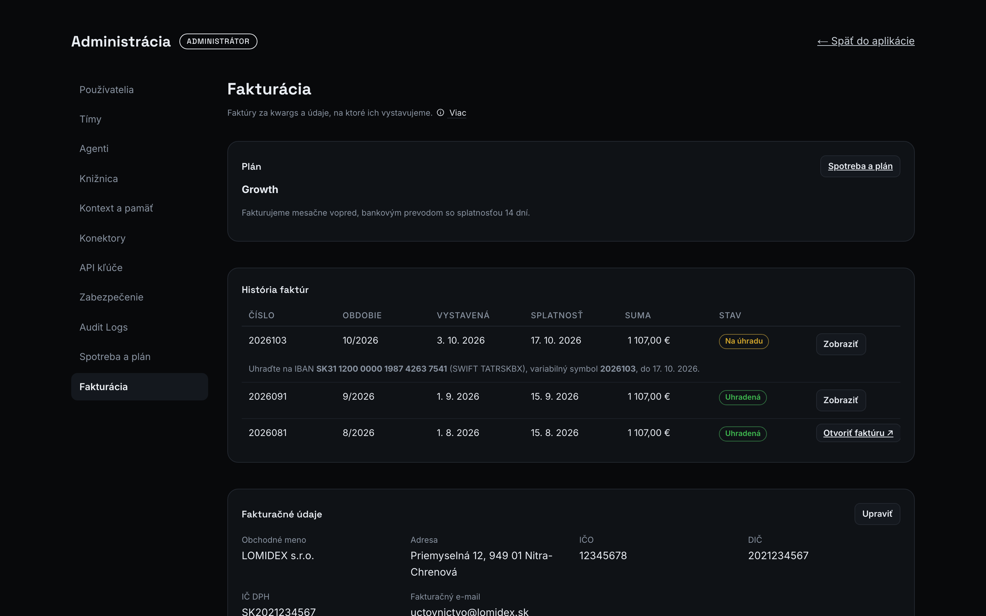Click the period 10/2026 cell
Viewport: 986px width, 616px height.
[x=360, y=341]
